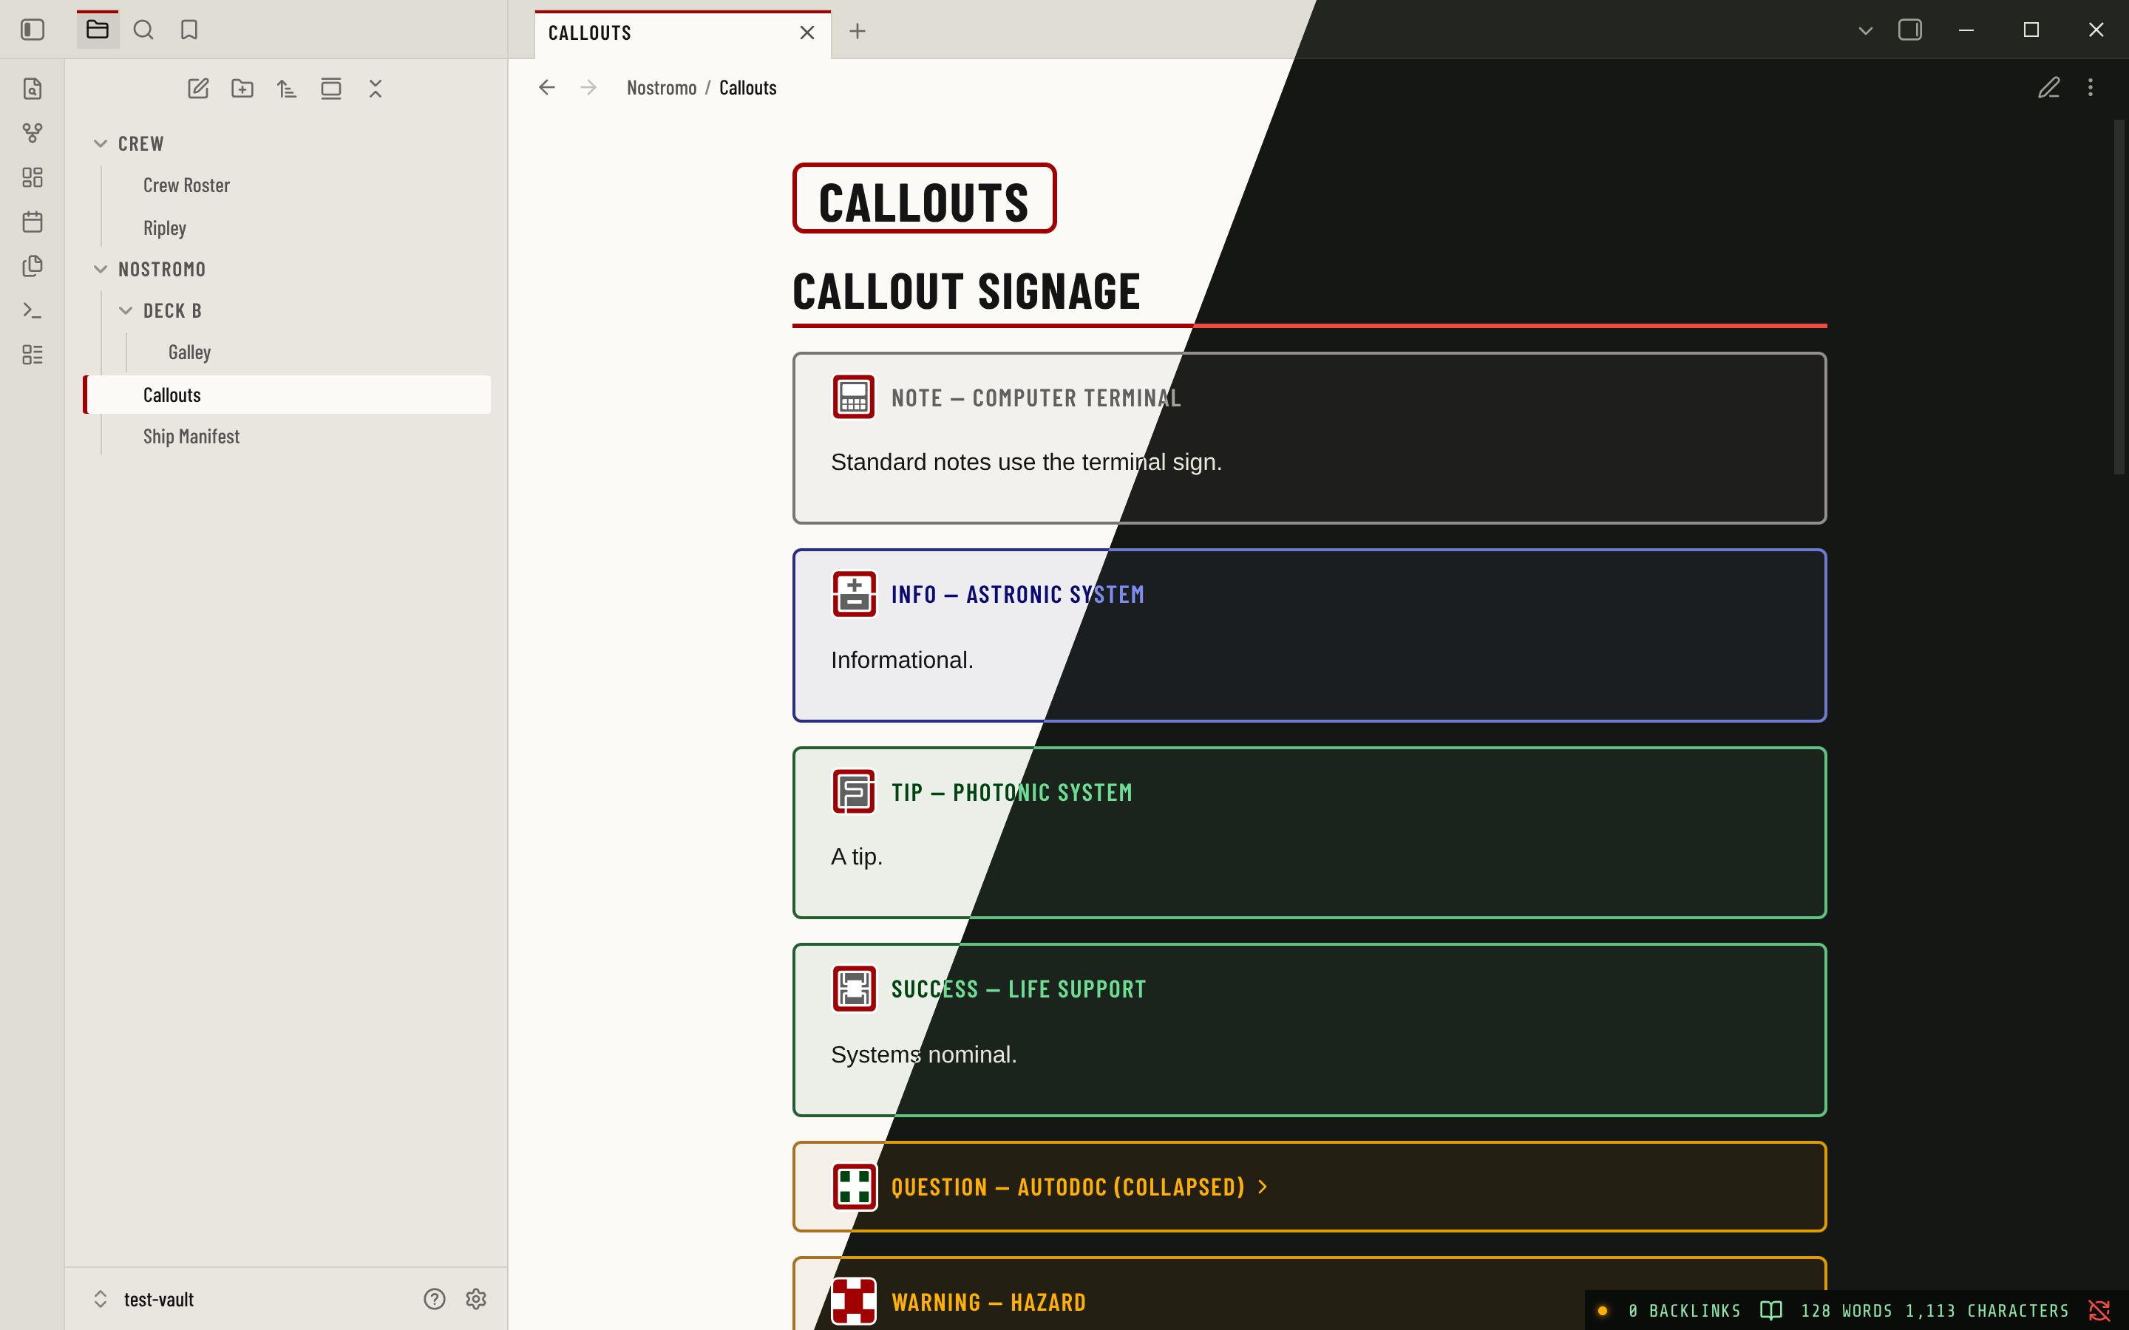Show the 0 backlinks status item
Viewport: 2129px width, 1330px height.
coord(1684,1311)
